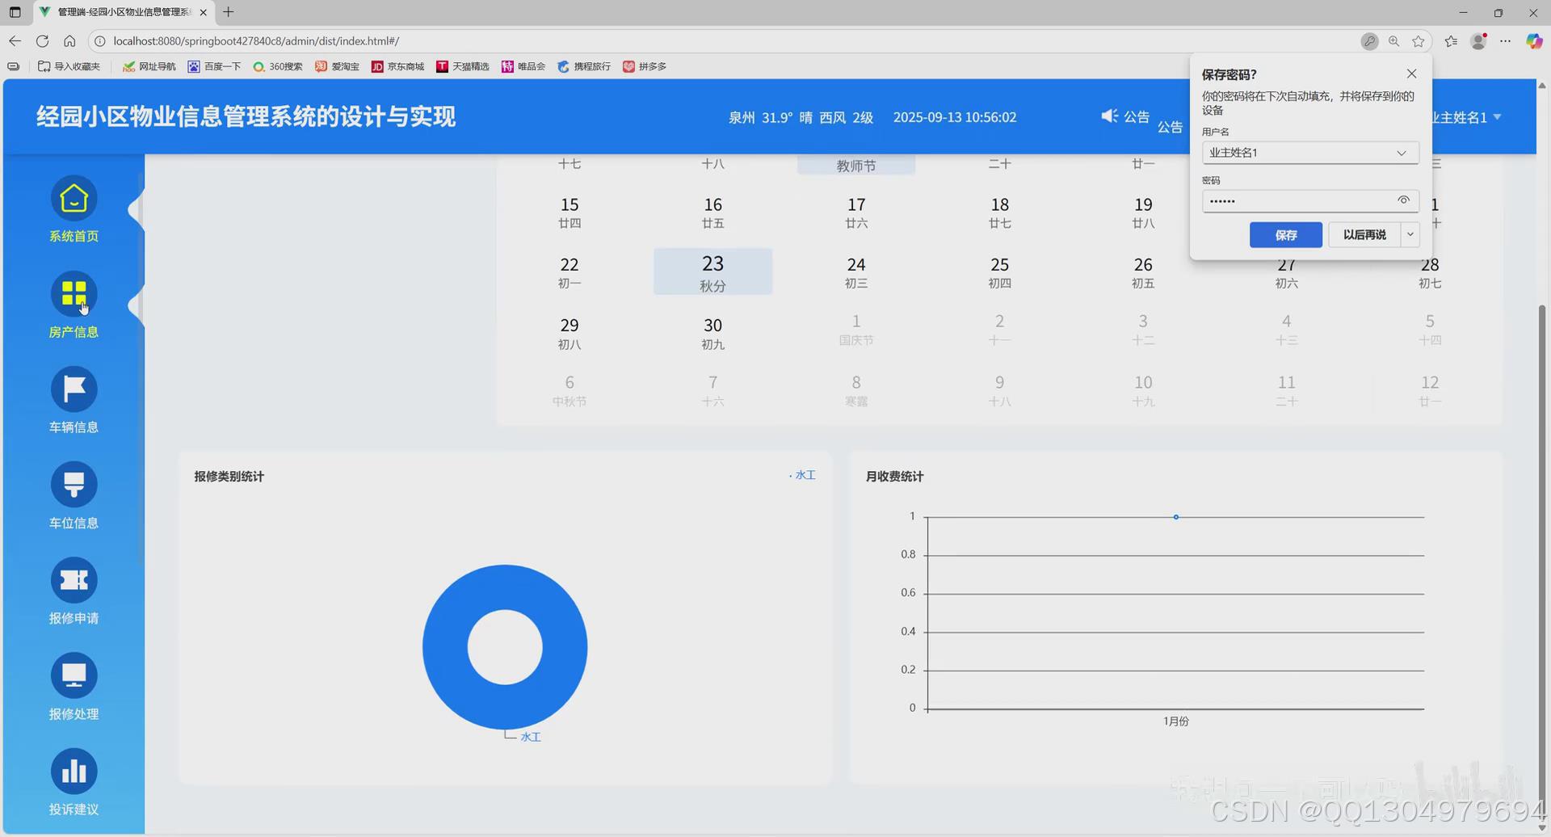Open browser settings and more menu
This screenshot has height=837, width=1551.
[1506, 41]
